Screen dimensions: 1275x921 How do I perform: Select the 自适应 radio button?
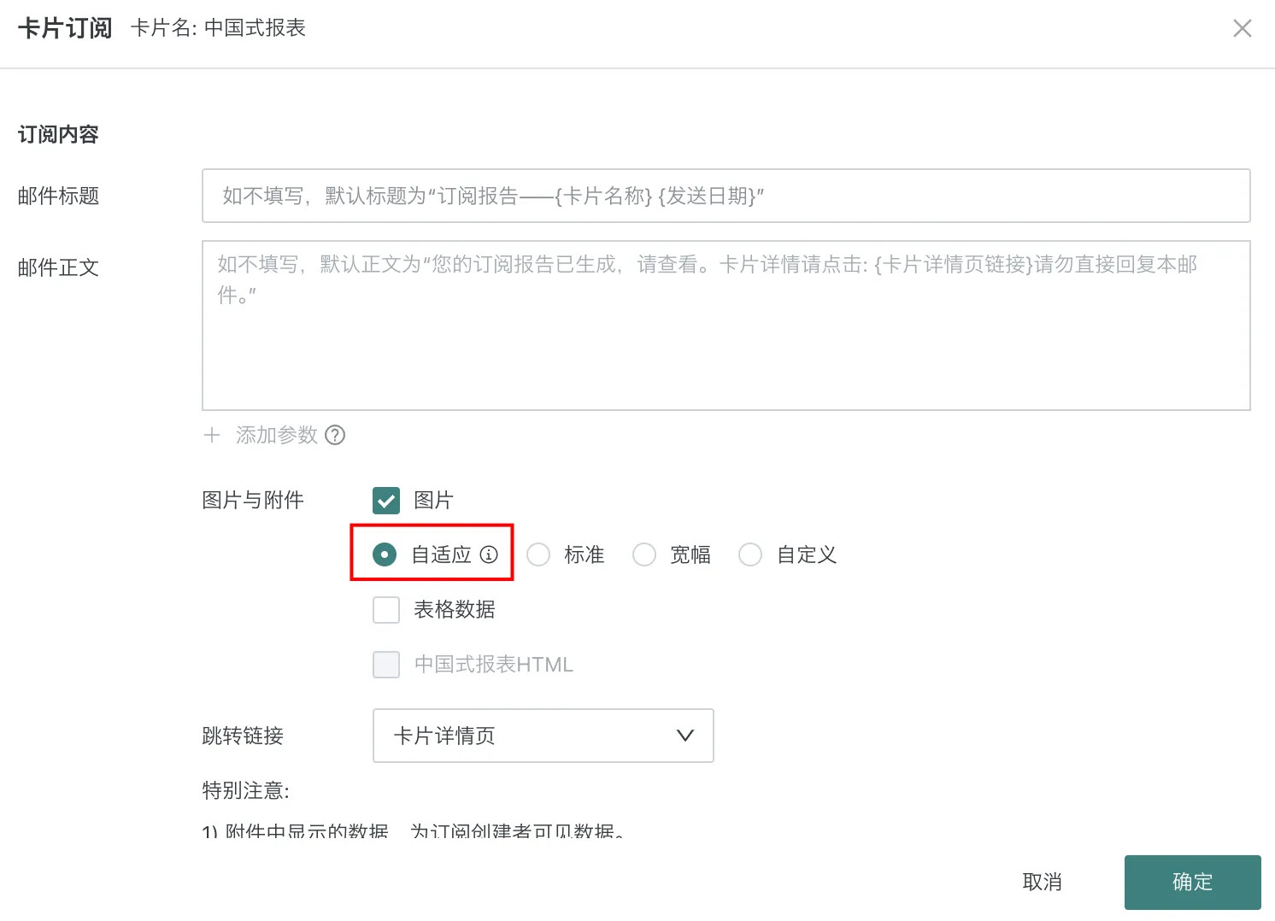pos(385,554)
